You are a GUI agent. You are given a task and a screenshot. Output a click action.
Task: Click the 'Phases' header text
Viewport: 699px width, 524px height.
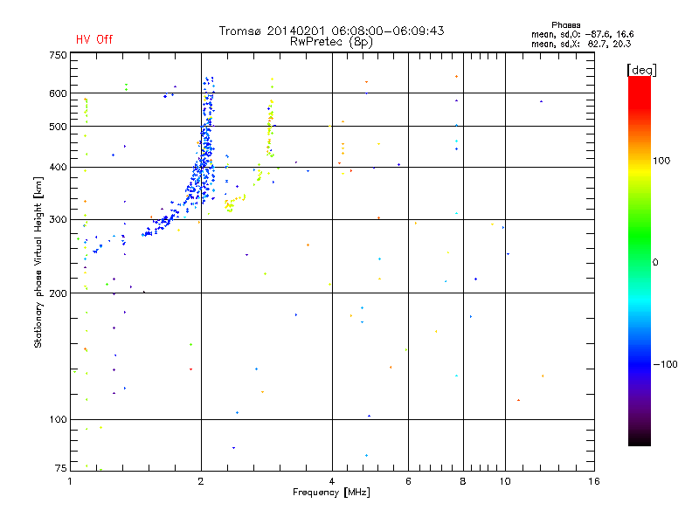click(565, 25)
